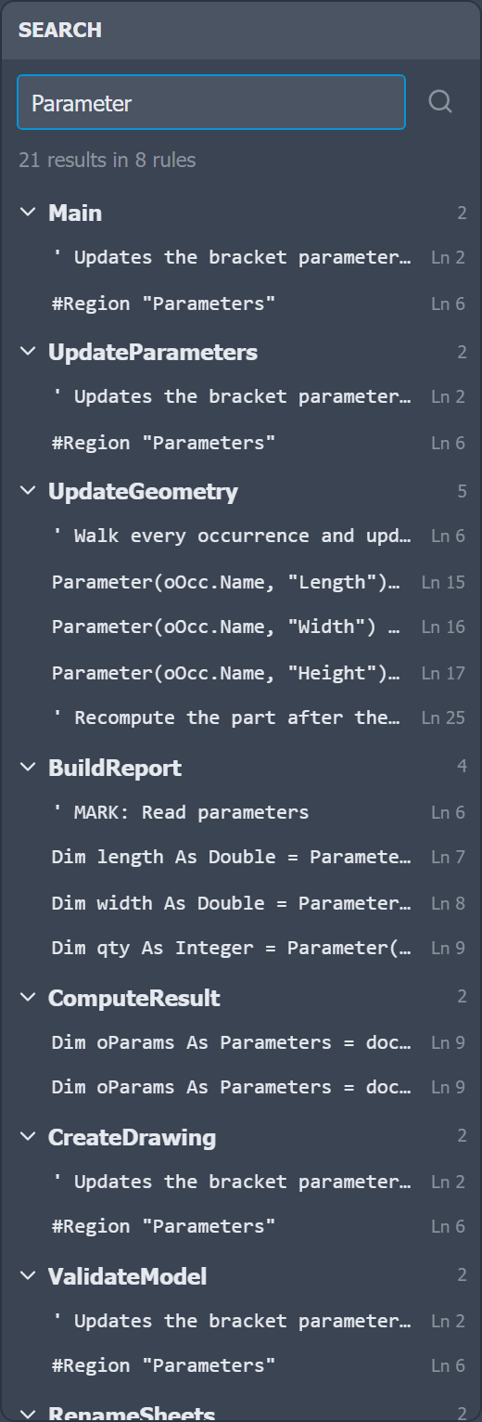Viewport: 482px width, 1422px height.
Task: Collapse the CreateDrawing group chevron
Action: coord(27,1137)
